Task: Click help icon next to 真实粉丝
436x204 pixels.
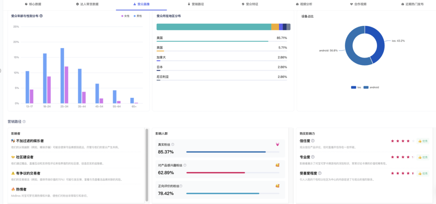Action: (173, 145)
